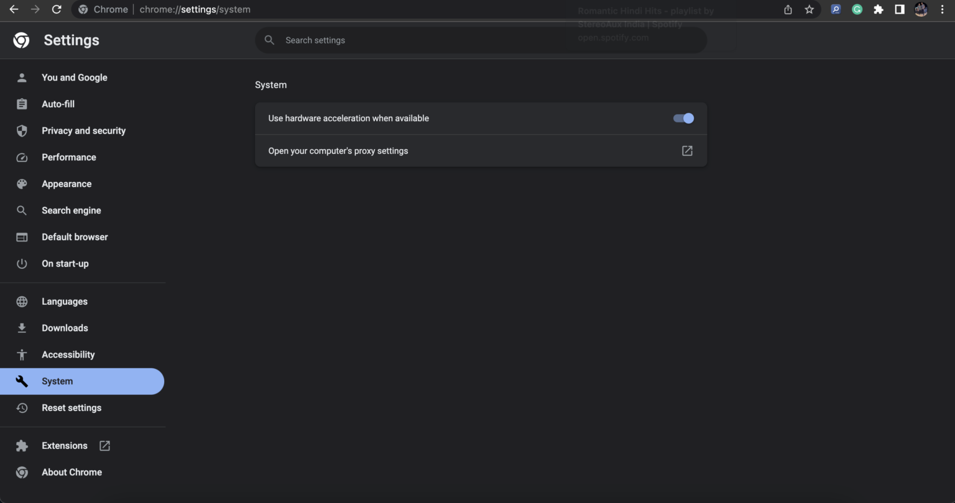The image size is (955, 503).
Task: Select the Appearance settings icon
Action: pyautogui.click(x=22, y=184)
